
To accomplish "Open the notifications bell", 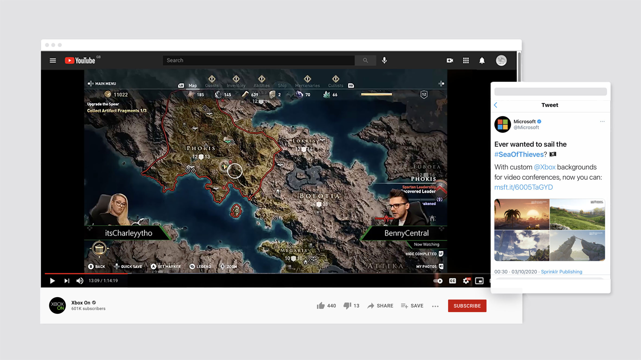I will [x=482, y=60].
